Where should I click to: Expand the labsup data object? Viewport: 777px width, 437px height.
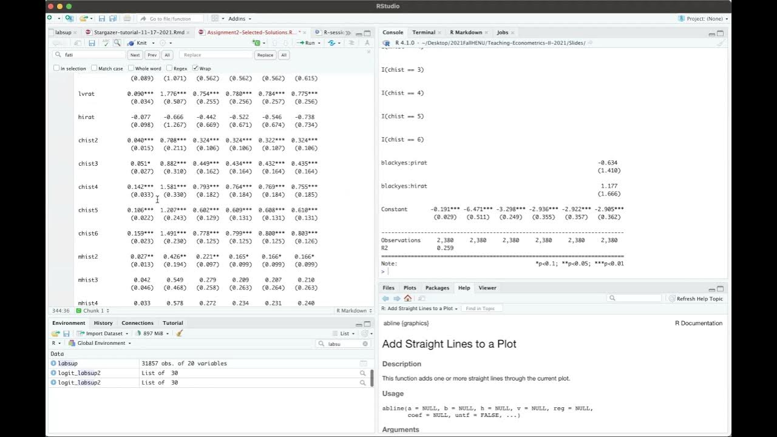(53, 364)
